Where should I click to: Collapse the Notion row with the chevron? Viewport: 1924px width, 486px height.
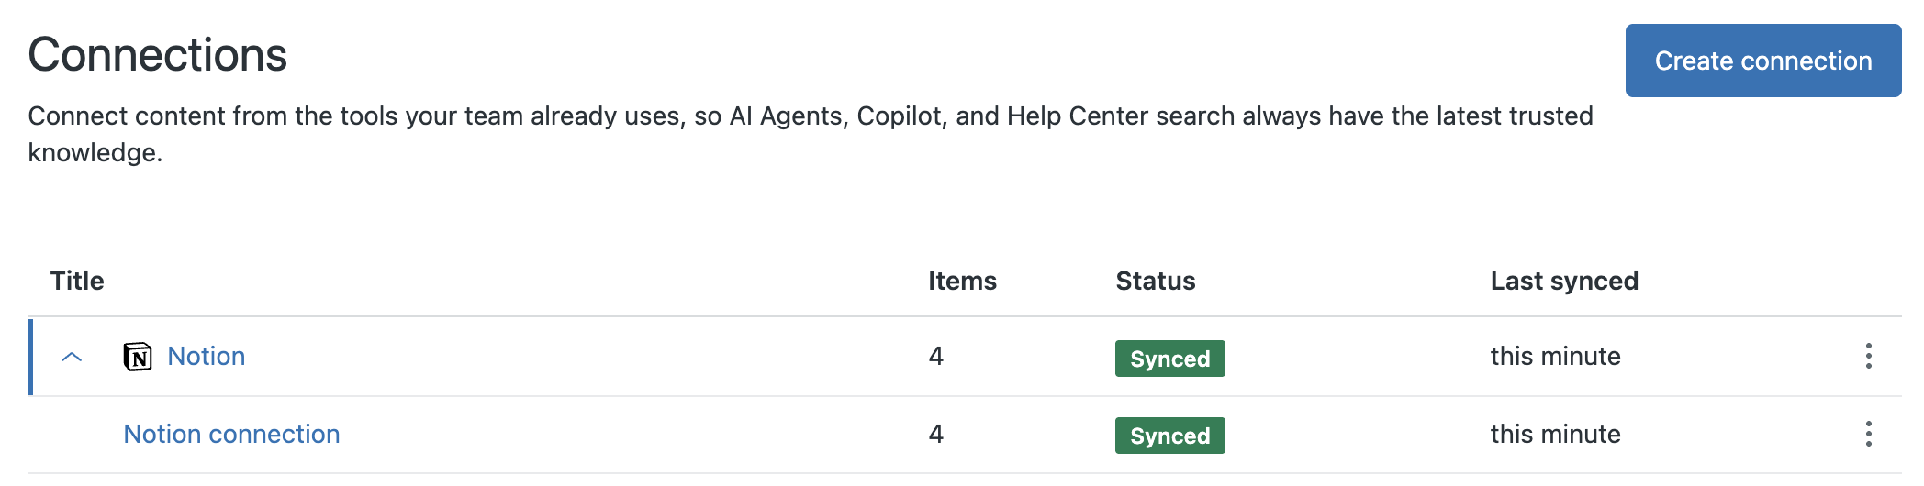(x=72, y=357)
